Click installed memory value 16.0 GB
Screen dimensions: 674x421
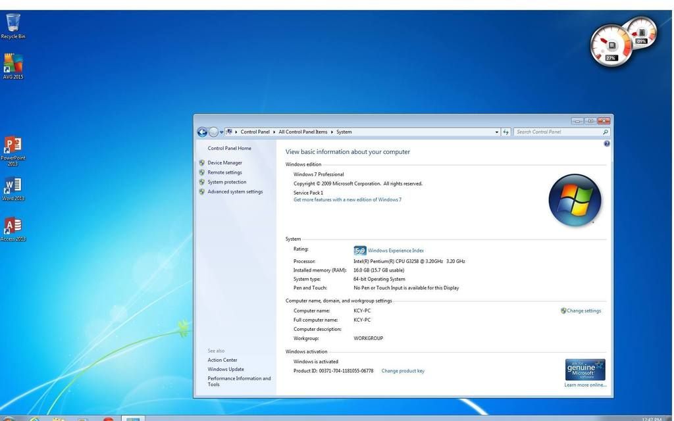click(378, 270)
